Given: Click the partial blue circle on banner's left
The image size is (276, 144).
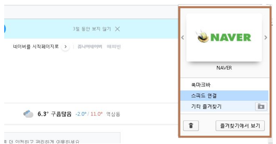Looking at the screenshot, I should point(5,29).
